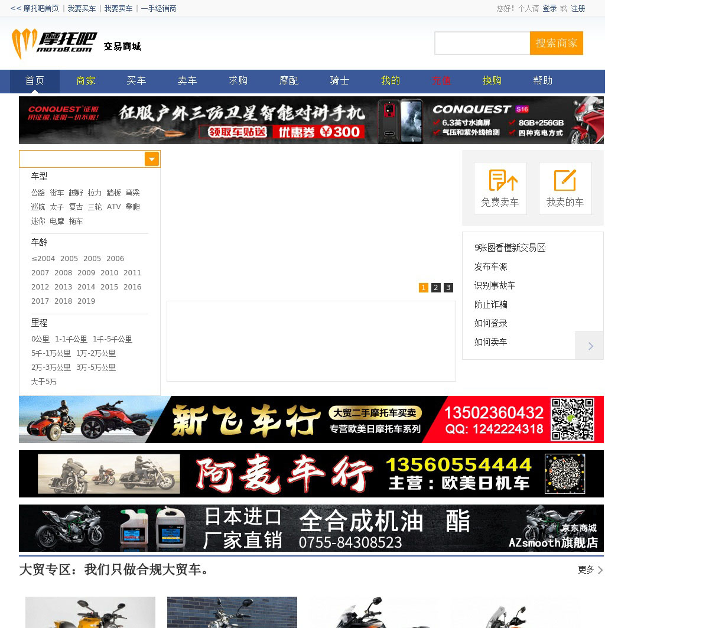The width and height of the screenshot is (709, 628).
Task: Filter by year 2016
Action: click(132, 287)
